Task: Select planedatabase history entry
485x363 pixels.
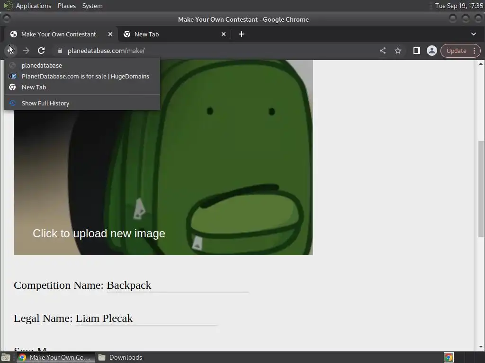Action: pyautogui.click(x=82, y=65)
